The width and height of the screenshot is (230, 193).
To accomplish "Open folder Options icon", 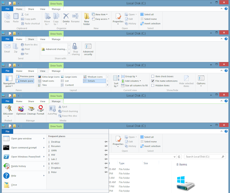I will [x=201, y=78].
